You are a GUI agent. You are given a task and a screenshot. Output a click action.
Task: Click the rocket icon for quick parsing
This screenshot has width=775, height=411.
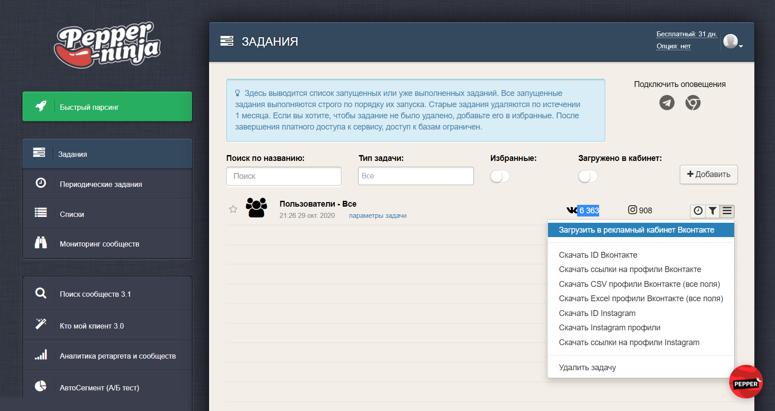pyautogui.click(x=41, y=106)
